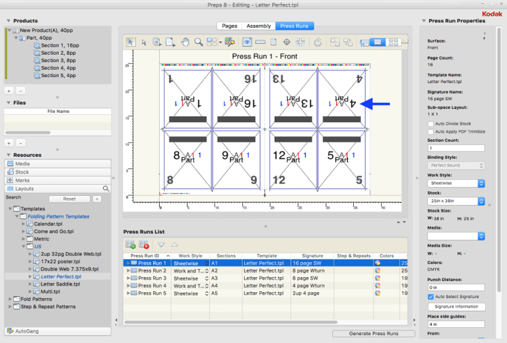507x343 pixels.
Task: Click the Signature Information button
Action: coord(456,307)
